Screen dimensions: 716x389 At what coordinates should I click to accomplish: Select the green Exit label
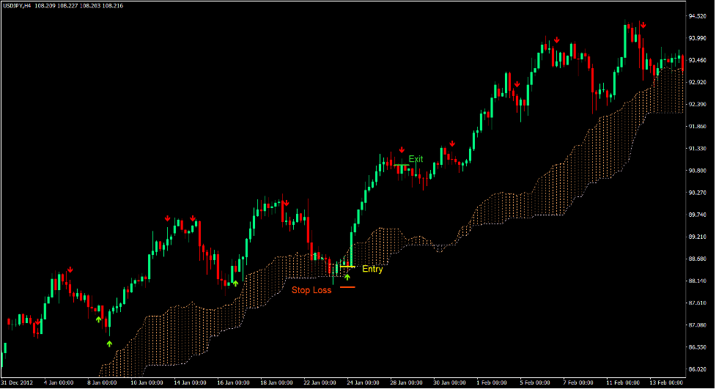click(416, 159)
